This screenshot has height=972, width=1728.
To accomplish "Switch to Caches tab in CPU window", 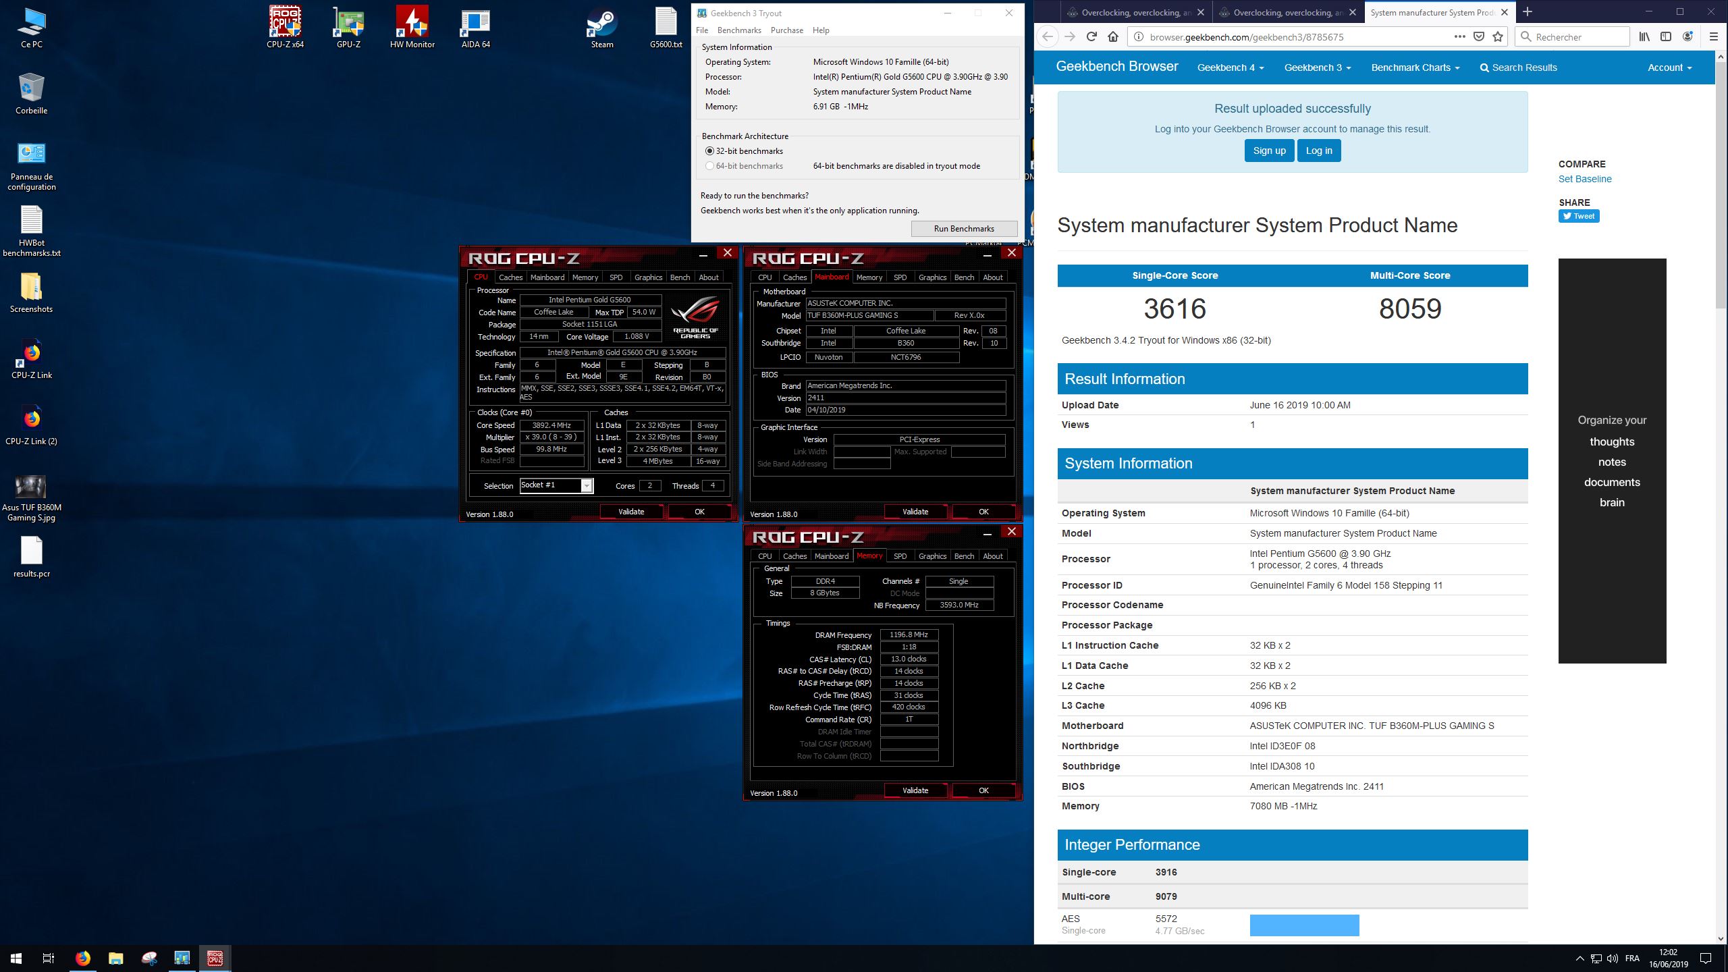I will (x=510, y=277).
